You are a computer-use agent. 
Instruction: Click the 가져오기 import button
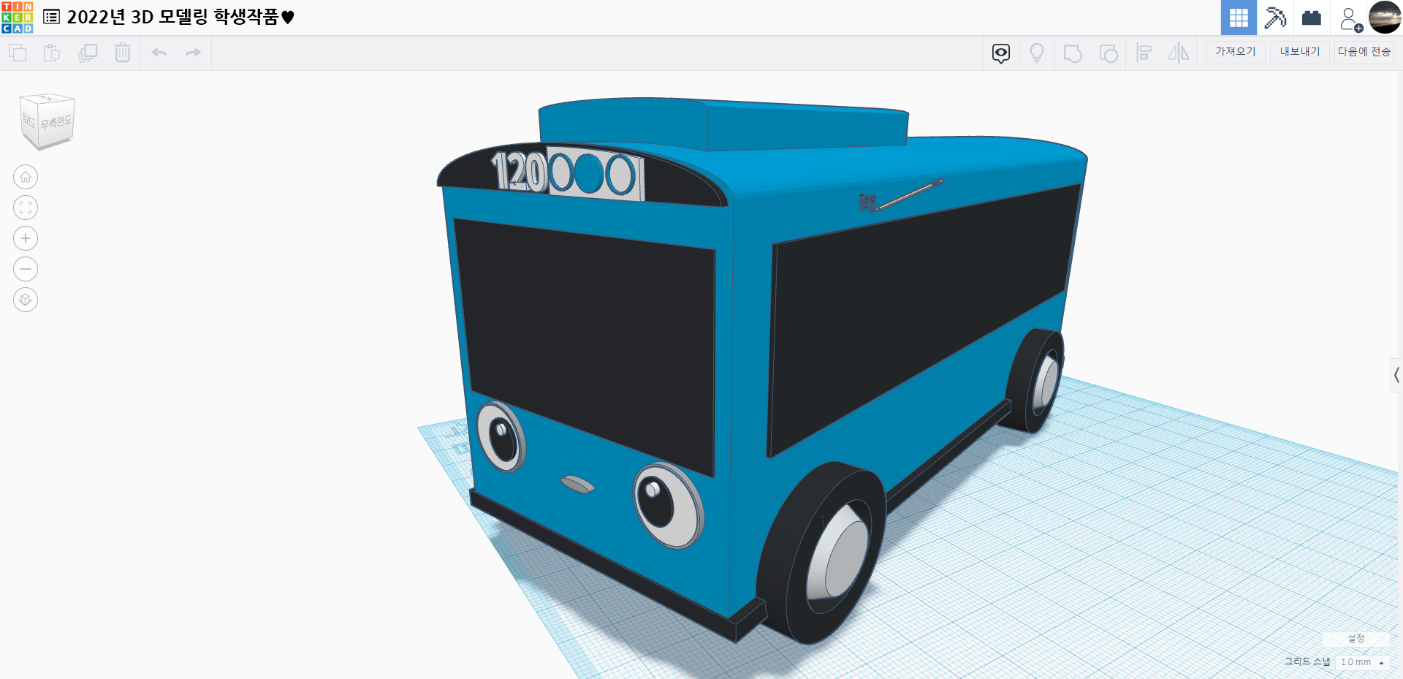(1236, 52)
